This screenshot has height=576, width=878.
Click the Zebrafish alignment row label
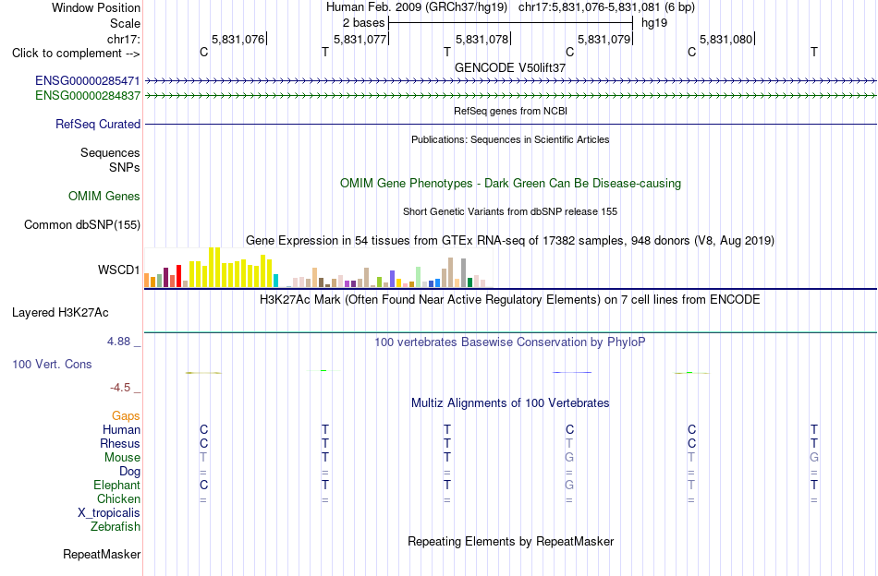(x=116, y=527)
